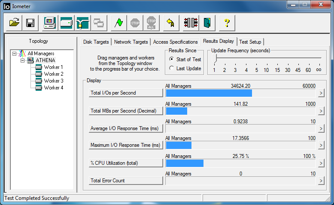
Task: Click the Total I/Os per Second progress bar
Action: [240, 93]
